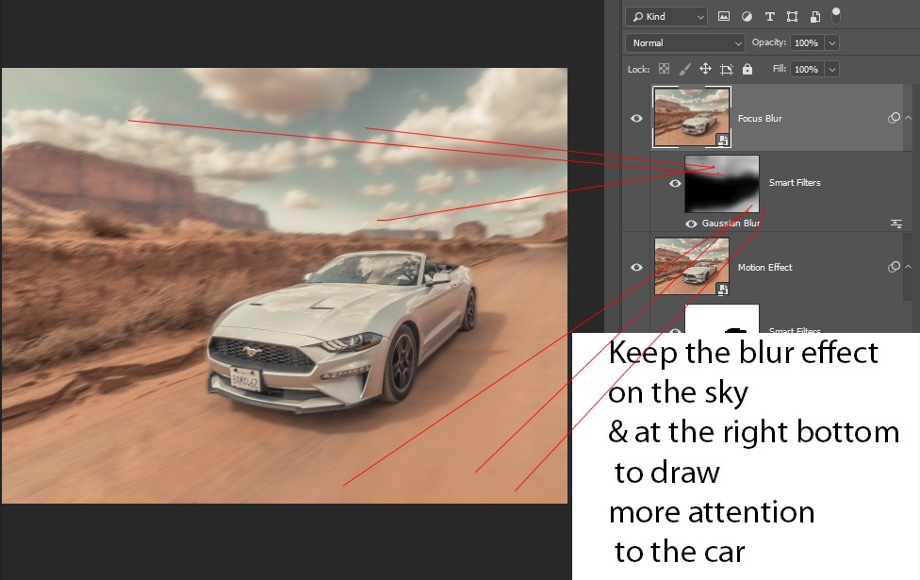This screenshot has width=920, height=580.
Task: Open the Kind filter type dropdown
Action: [x=666, y=17]
